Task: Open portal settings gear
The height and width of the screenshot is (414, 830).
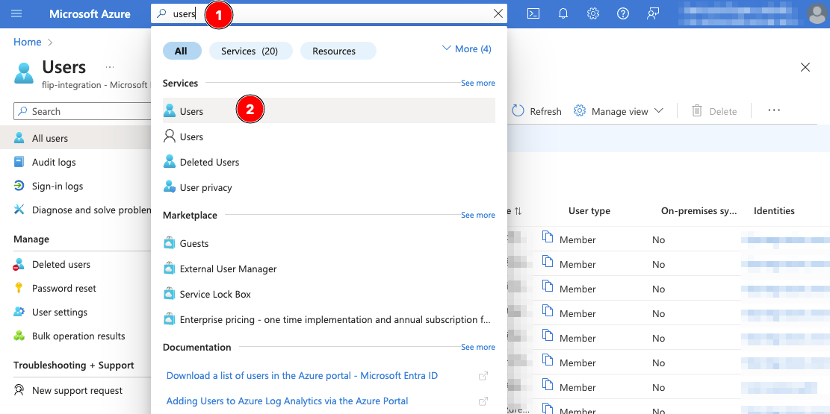Action: click(x=593, y=13)
